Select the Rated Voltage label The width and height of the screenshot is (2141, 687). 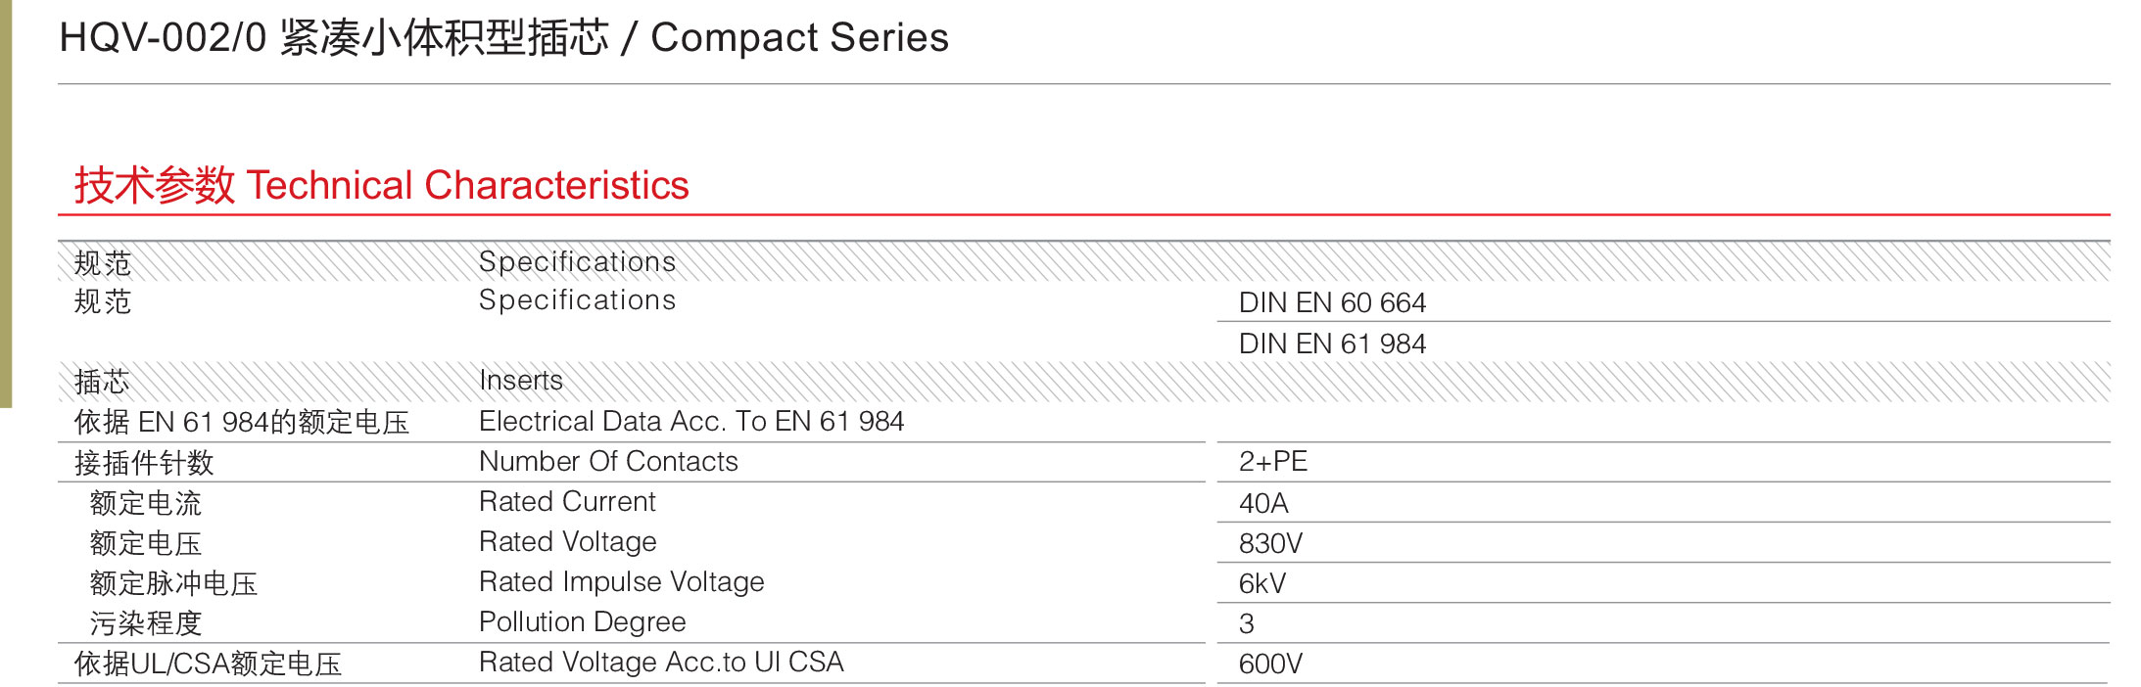pos(568,542)
